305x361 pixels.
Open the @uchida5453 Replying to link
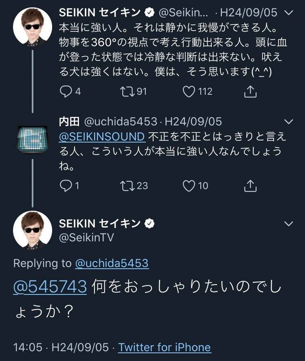(112, 263)
